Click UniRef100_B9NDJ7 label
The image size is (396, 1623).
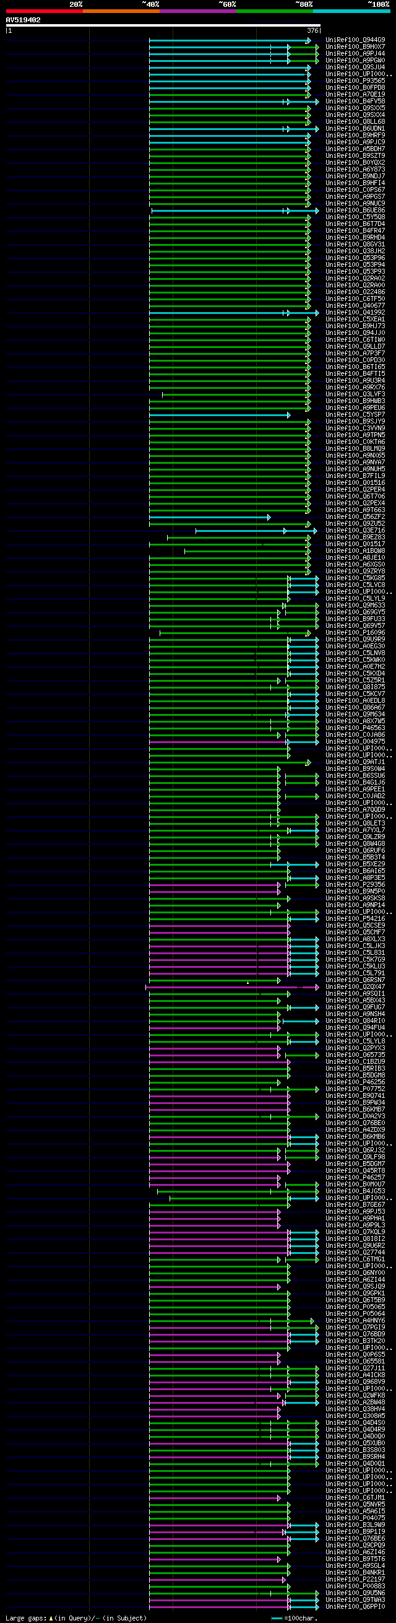coord(355,176)
